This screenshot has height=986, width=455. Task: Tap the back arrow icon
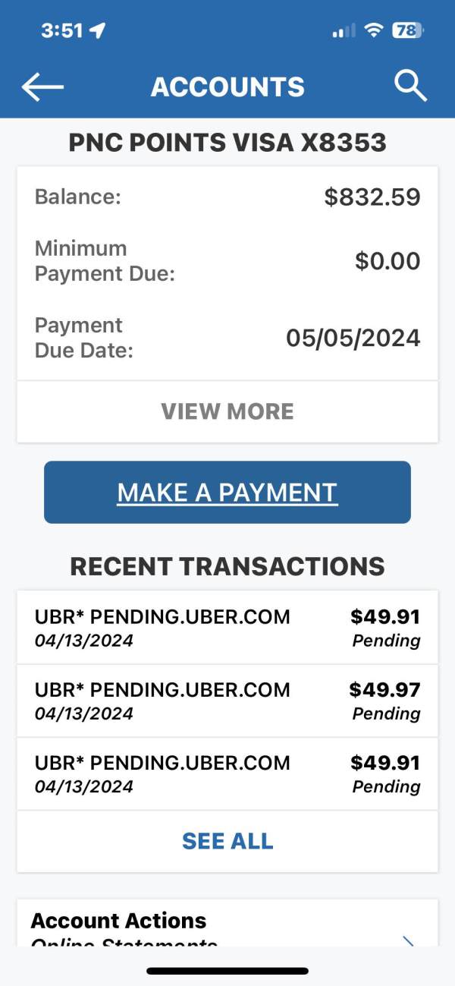click(x=42, y=87)
